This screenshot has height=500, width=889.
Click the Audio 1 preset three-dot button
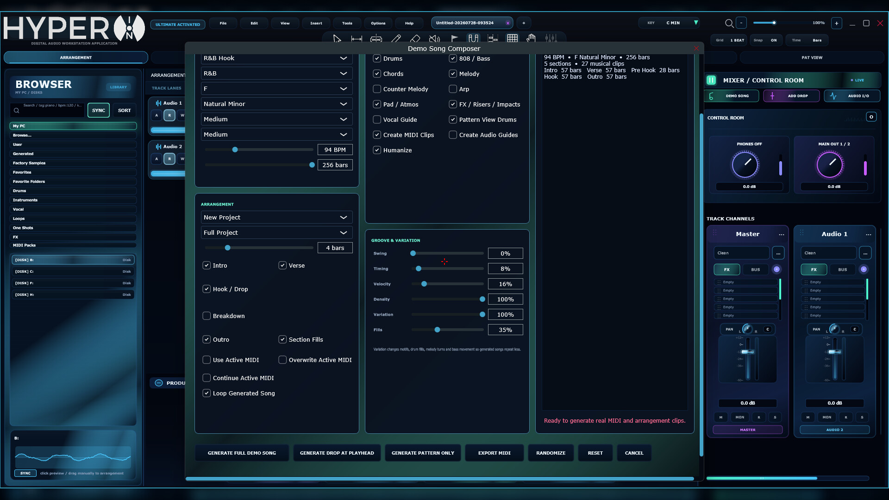(x=865, y=253)
